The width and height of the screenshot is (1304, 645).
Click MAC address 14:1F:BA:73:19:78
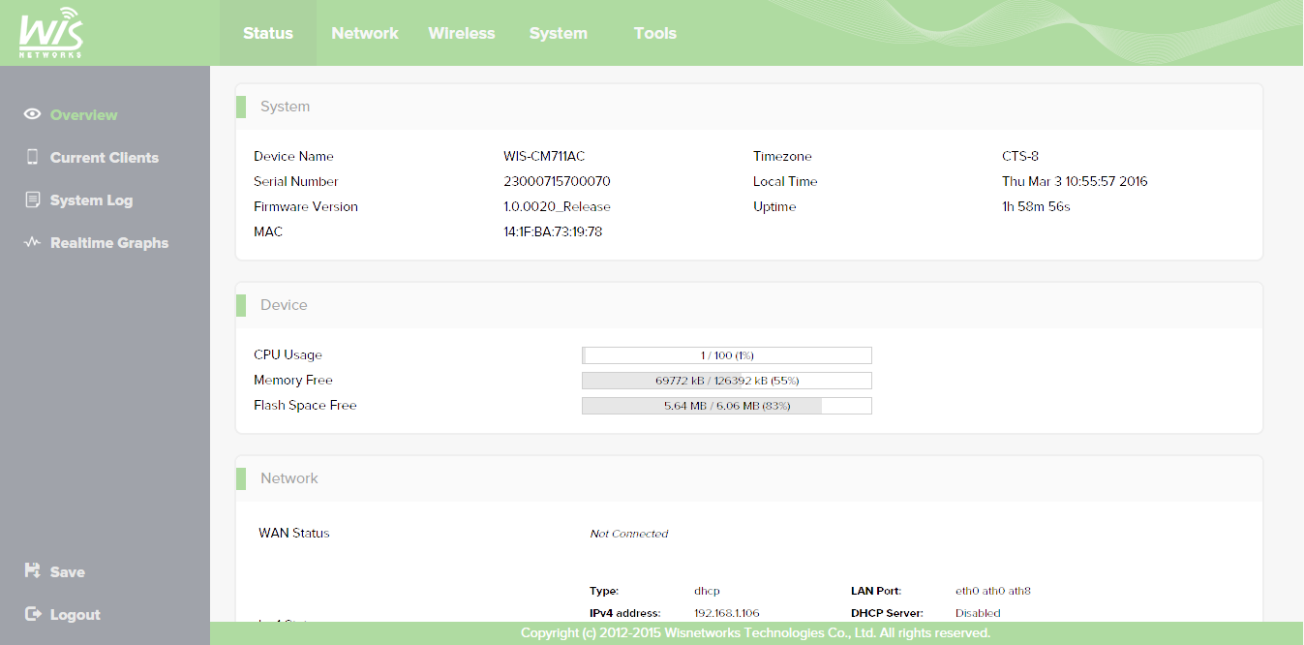tap(553, 231)
